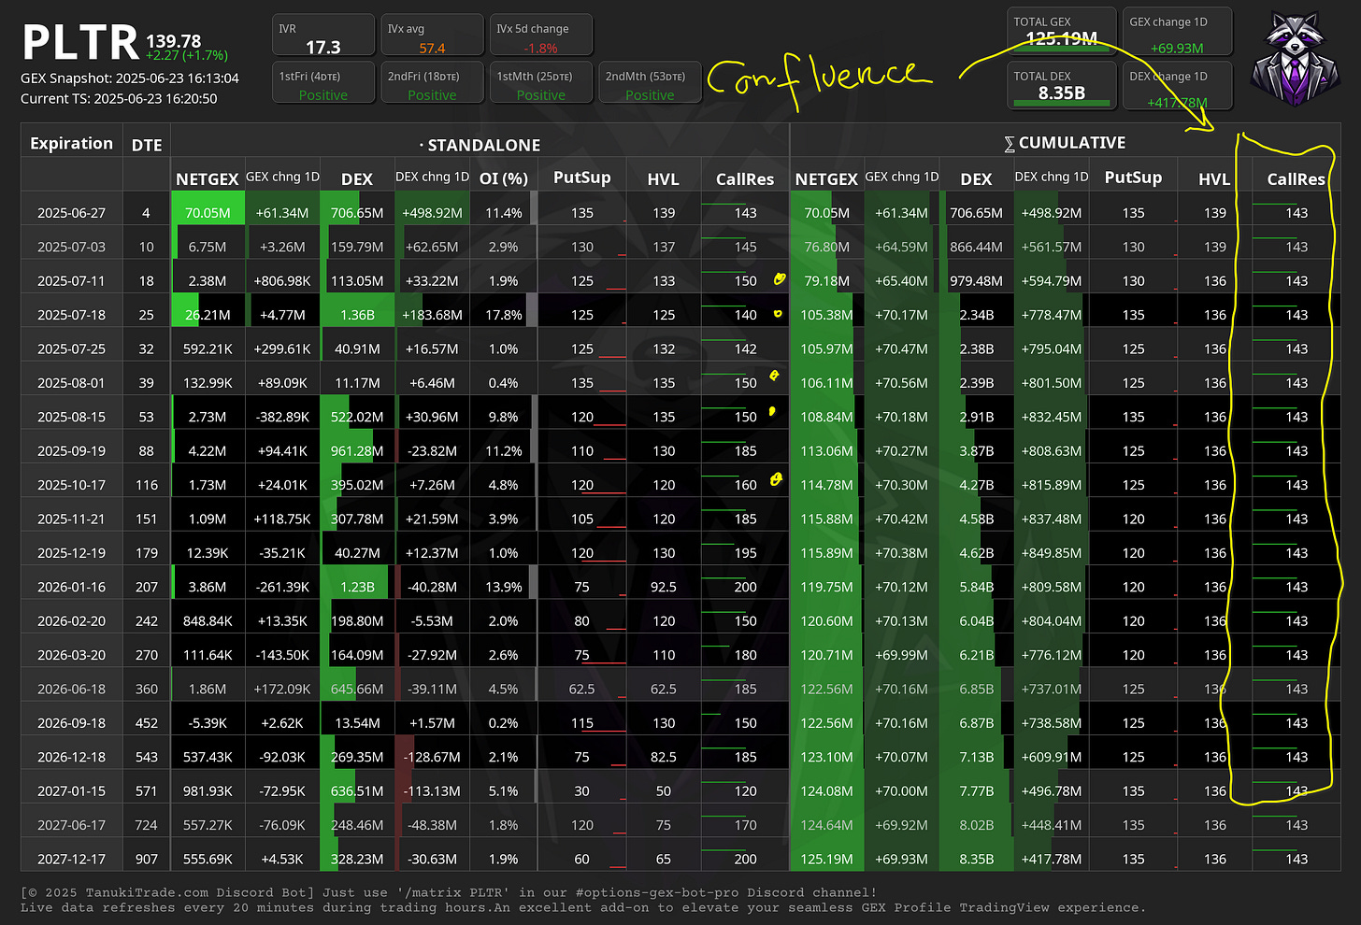Select the 2ndMth (53DTE) Positive card
Viewport: 1361px width, 925px height.
tap(650, 82)
